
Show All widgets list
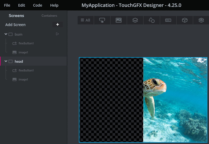86,20
